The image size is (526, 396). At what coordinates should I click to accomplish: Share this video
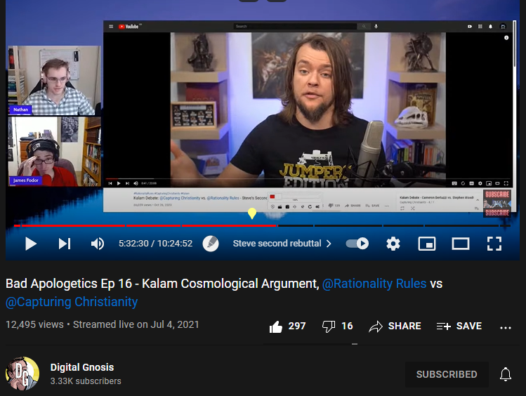tap(395, 326)
